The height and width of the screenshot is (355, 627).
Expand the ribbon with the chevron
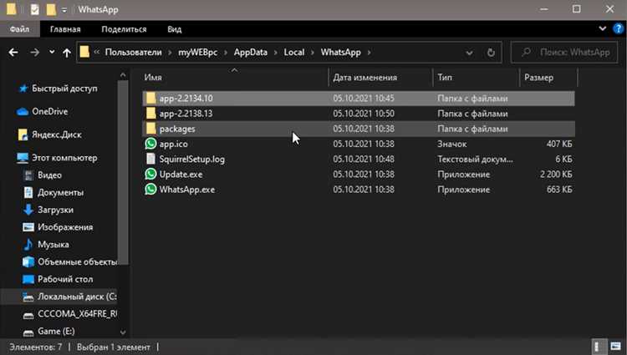click(602, 28)
